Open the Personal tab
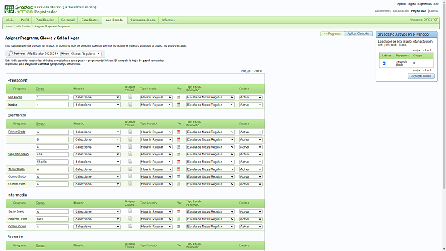Screen dimensions: 446x251 68,20
